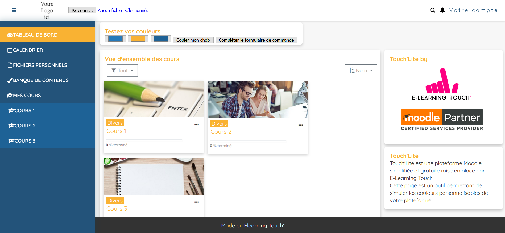The width and height of the screenshot is (505, 233).
Task: Open Calendrier in the sidebar
Action: [47, 50]
